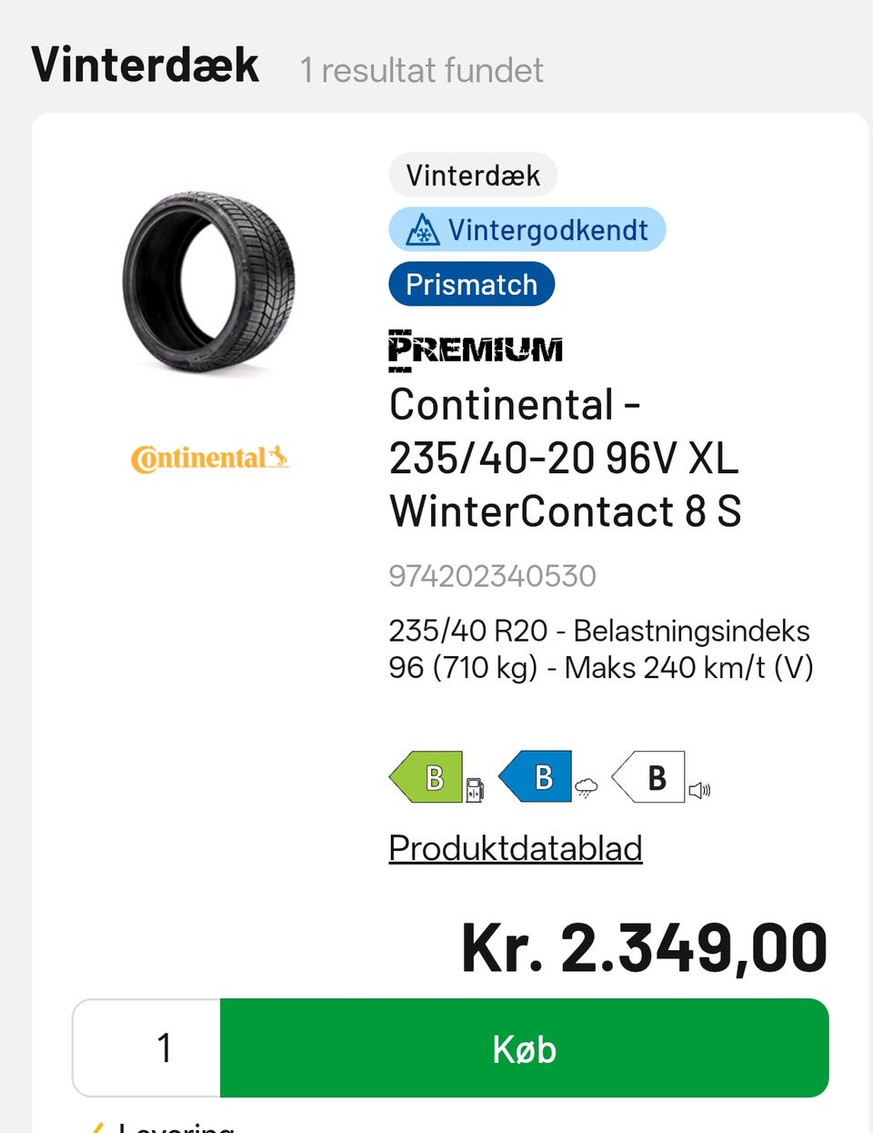
Task: Open the Continental WinterContact 8 S product title
Action: pos(566,458)
